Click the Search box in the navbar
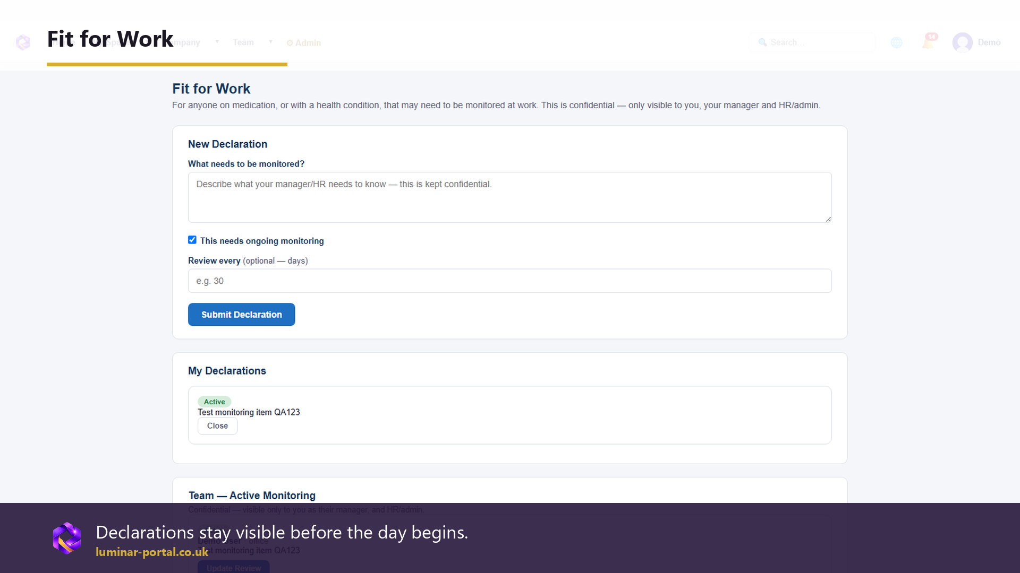 tap(812, 42)
